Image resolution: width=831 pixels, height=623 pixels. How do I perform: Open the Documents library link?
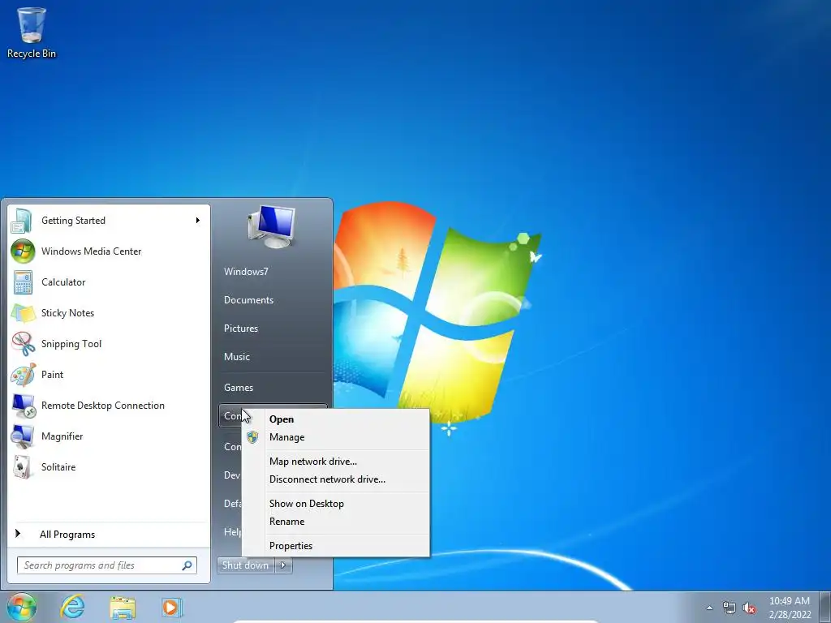248,300
